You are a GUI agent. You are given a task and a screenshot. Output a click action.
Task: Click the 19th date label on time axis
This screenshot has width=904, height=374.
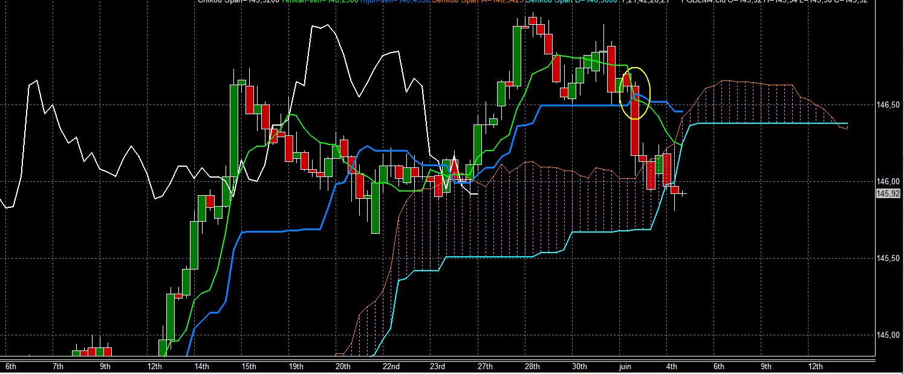296,367
